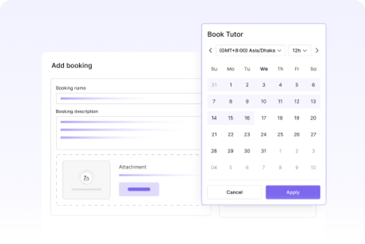The image size is (365, 244).
Task: Go to next month with right chevron
Action: pyautogui.click(x=317, y=50)
